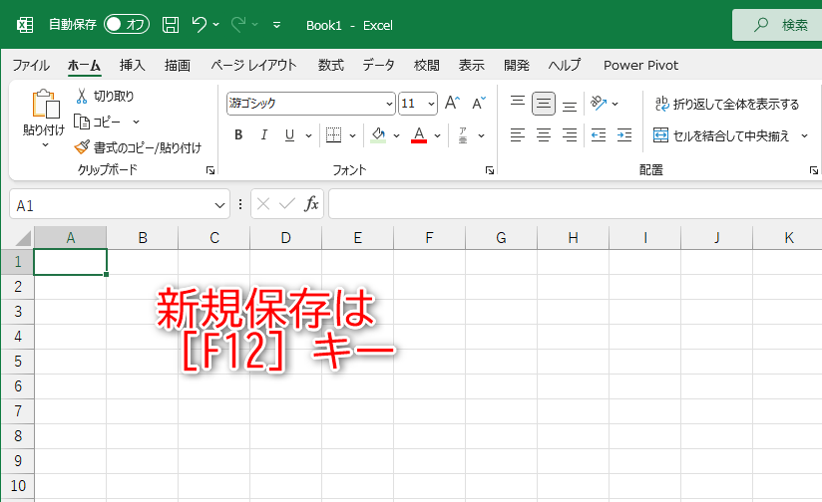Expand the Name Box dropdown showing A1
The image size is (822, 502).
(219, 205)
